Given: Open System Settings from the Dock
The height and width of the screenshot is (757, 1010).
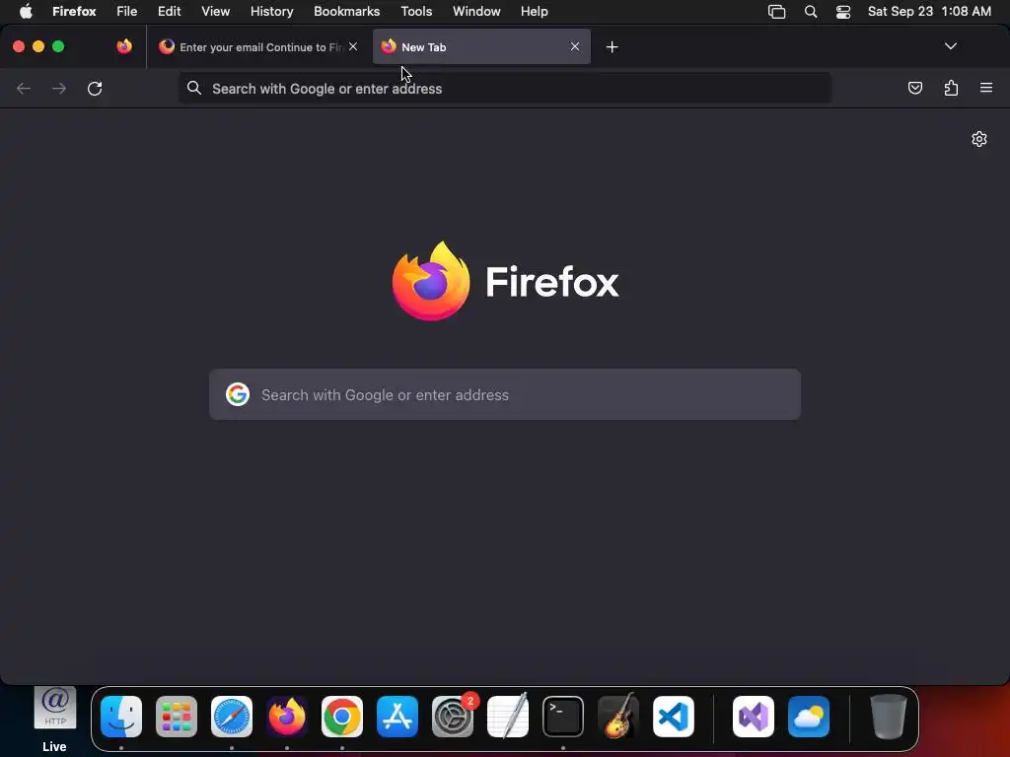Looking at the screenshot, I should (453, 717).
